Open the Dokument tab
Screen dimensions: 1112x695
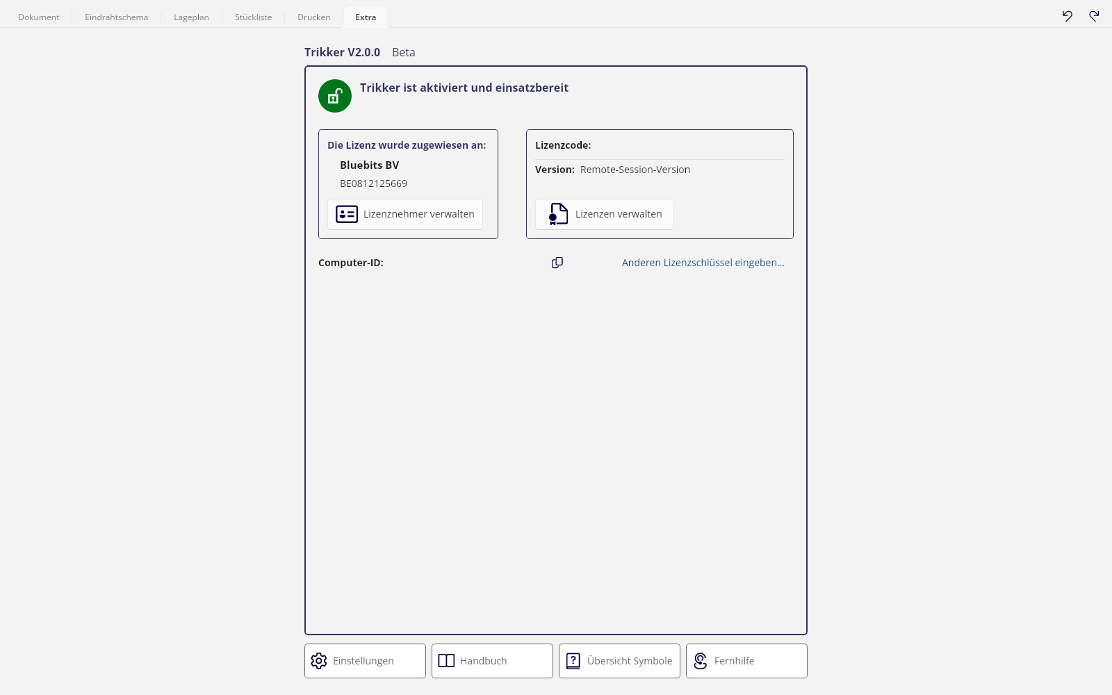39,17
